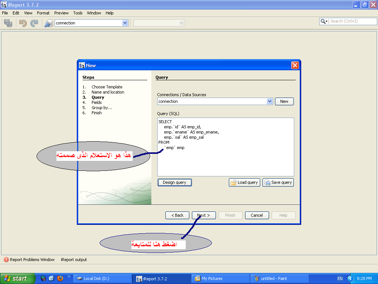Image resolution: width=378 pixels, height=284 pixels.
Task: Click the search magnifier icon
Action: pyautogui.click(x=323, y=21)
